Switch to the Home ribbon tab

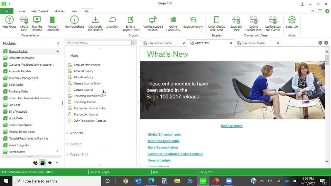point(21,11)
